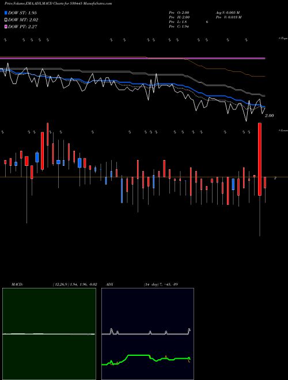288x380 pixels.
Task: Click the Pre V: 0.013 M value
Action: (x=229, y=17)
